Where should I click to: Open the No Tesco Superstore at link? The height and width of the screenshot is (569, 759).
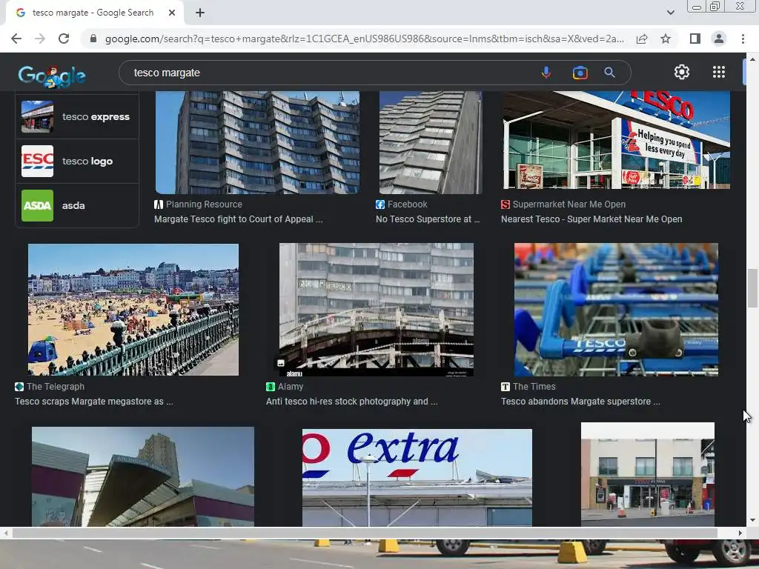coord(428,219)
